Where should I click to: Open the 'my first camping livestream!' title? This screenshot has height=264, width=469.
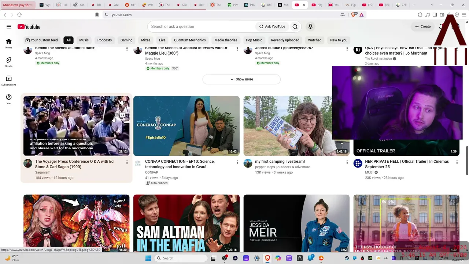280,161
